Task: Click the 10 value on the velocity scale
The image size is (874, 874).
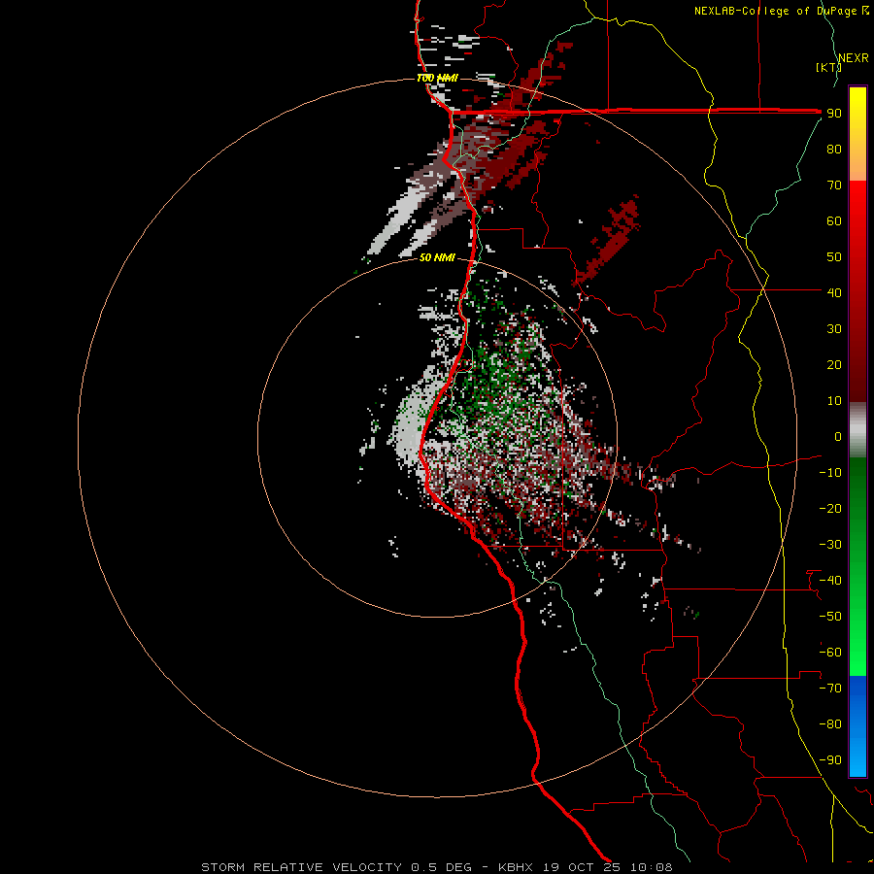Action: click(x=834, y=401)
